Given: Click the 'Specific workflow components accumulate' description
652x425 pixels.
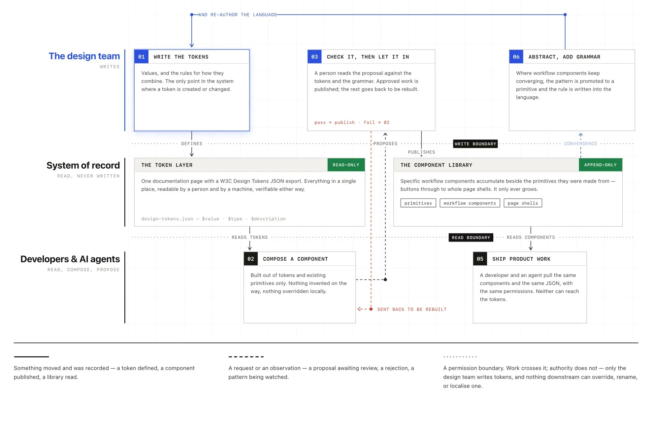Looking at the screenshot, I should [x=508, y=185].
